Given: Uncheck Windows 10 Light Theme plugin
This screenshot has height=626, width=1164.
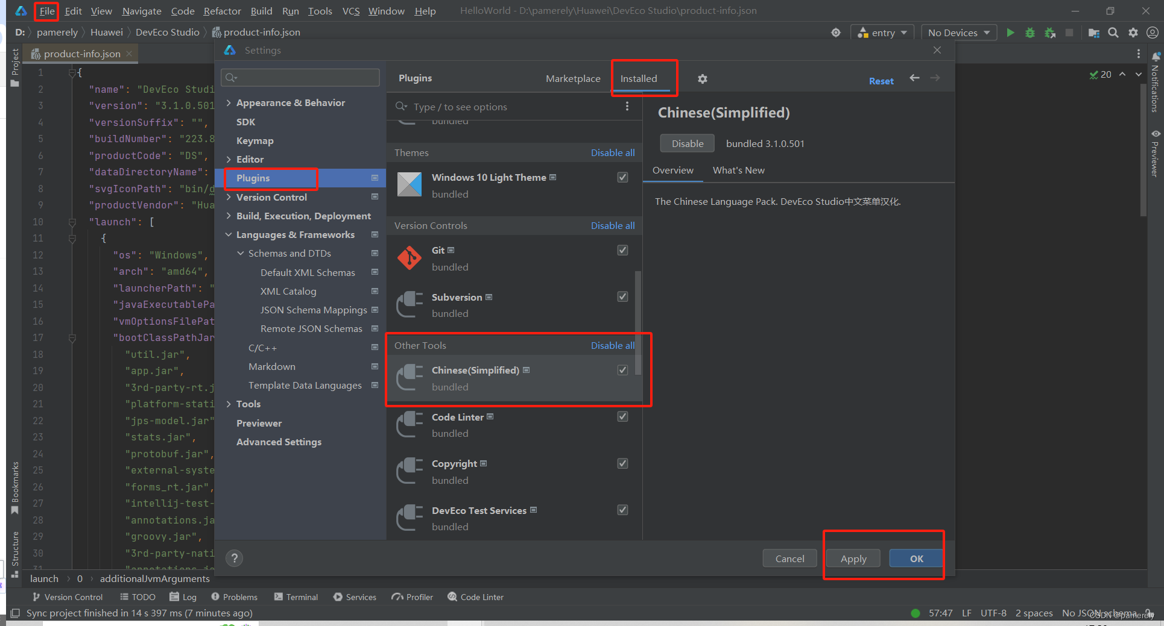Looking at the screenshot, I should [x=623, y=177].
